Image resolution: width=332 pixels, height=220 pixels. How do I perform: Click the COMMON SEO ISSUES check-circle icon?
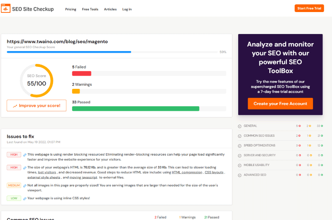tap(240, 136)
